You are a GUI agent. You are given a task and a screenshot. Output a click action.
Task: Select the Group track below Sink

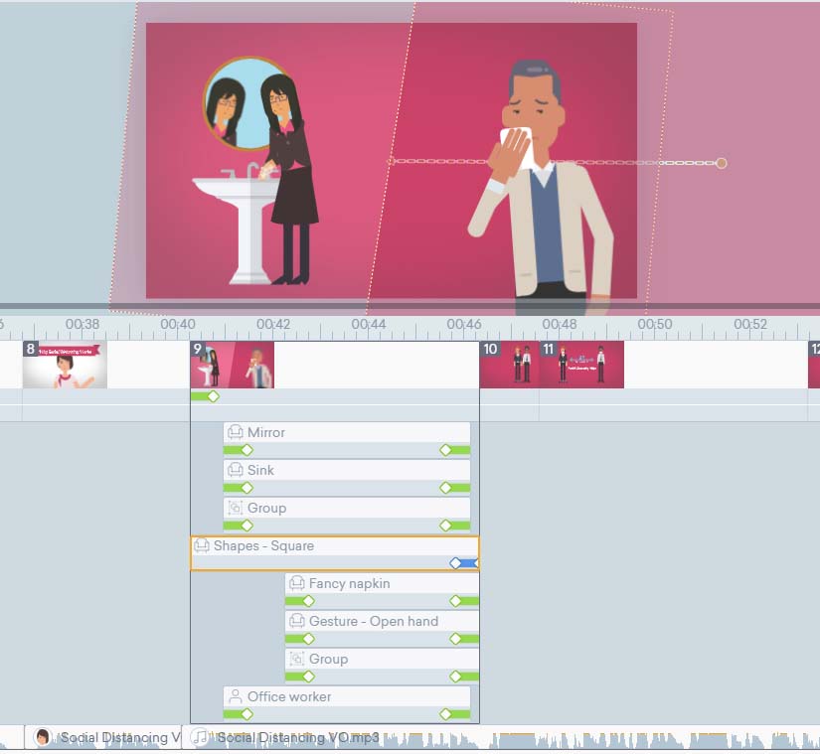point(347,508)
